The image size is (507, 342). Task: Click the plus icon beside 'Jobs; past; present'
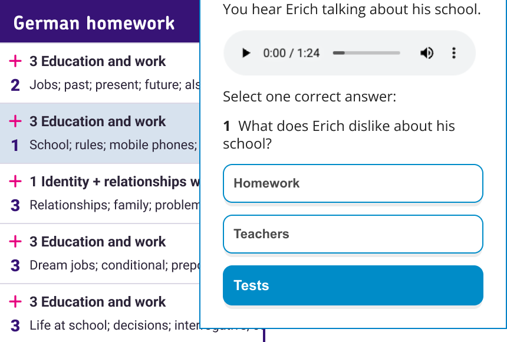click(x=16, y=61)
